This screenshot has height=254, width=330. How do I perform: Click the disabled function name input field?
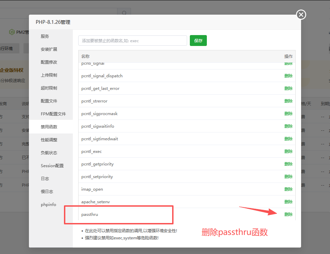coord(133,41)
